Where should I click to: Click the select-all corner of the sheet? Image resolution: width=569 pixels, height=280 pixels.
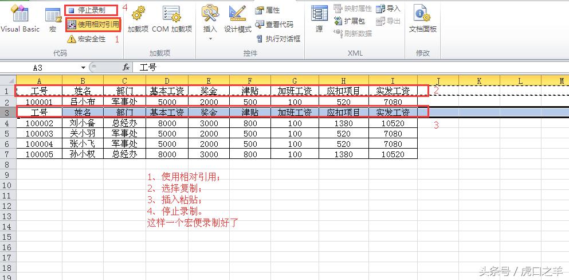(8, 80)
